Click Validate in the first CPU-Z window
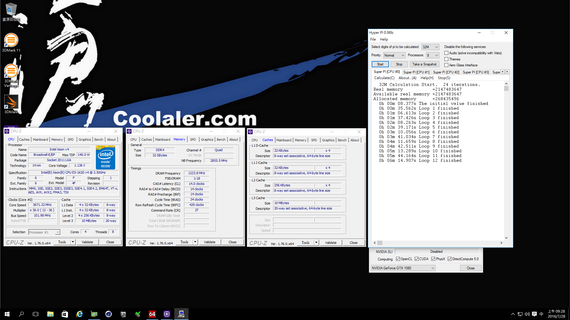The width and height of the screenshot is (570, 320). (87, 242)
